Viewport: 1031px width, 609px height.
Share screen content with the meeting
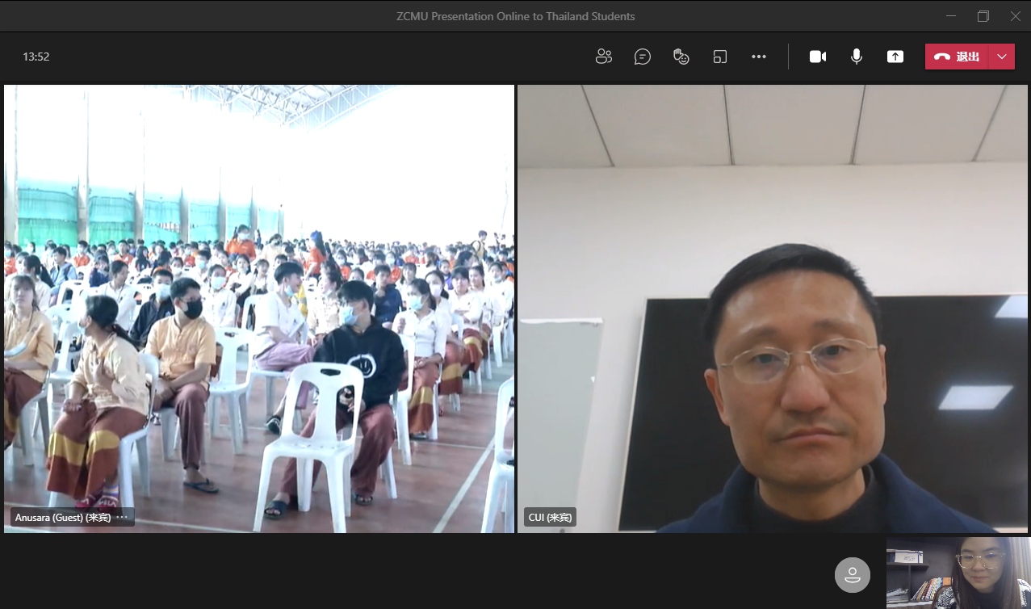tap(895, 57)
